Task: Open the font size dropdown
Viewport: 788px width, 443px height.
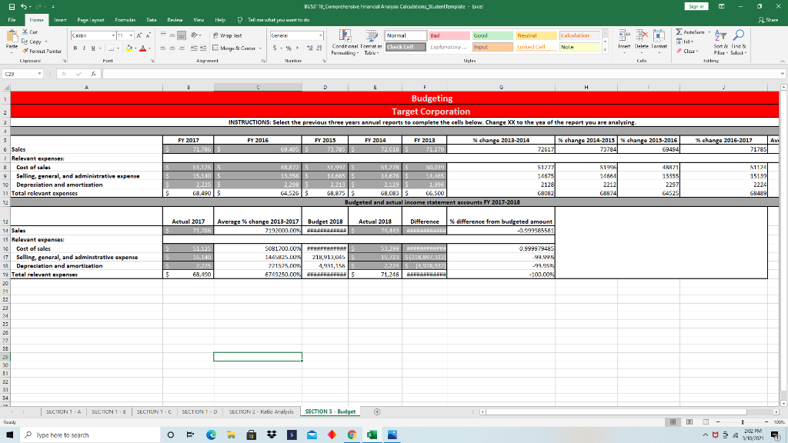Action: [131, 35]
